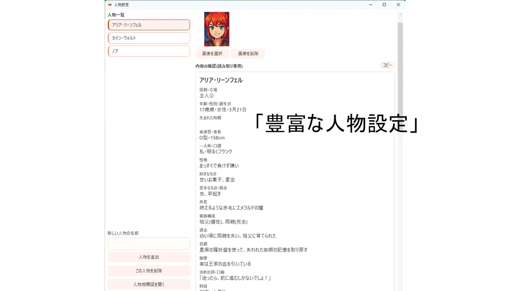Viewport: 517px width, 291px height.
Task: Click the この人物を削除 button
Action: [x=149, y=271]
